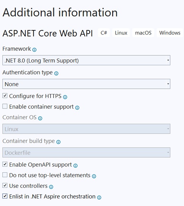Click the Use controllers info icon
The height and width of the screenshot is (206, 184).
51,187
